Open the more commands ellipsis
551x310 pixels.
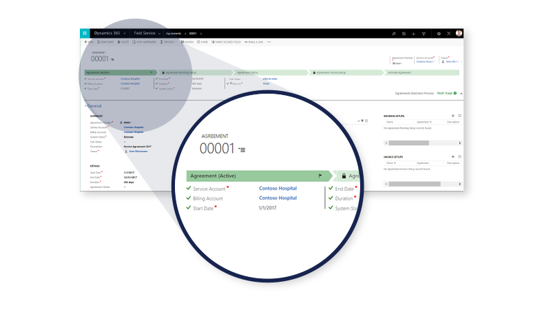tap(269, 42)
